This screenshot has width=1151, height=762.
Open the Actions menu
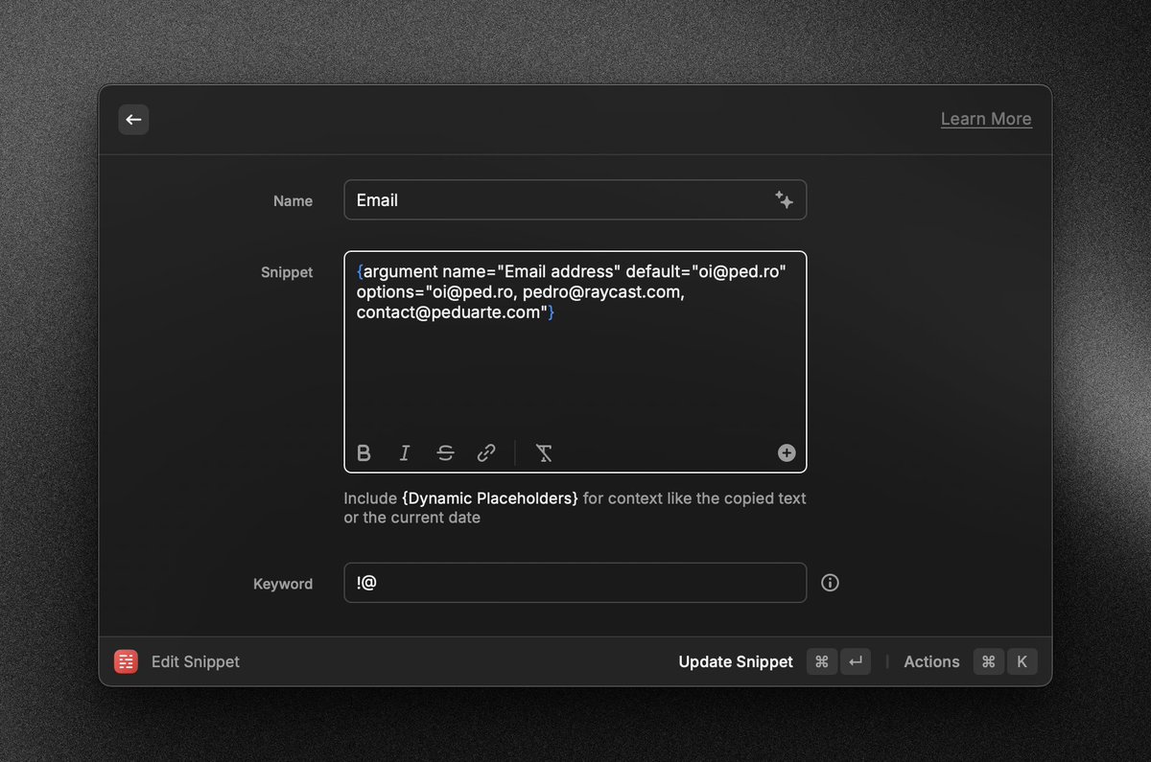[931, 661]
